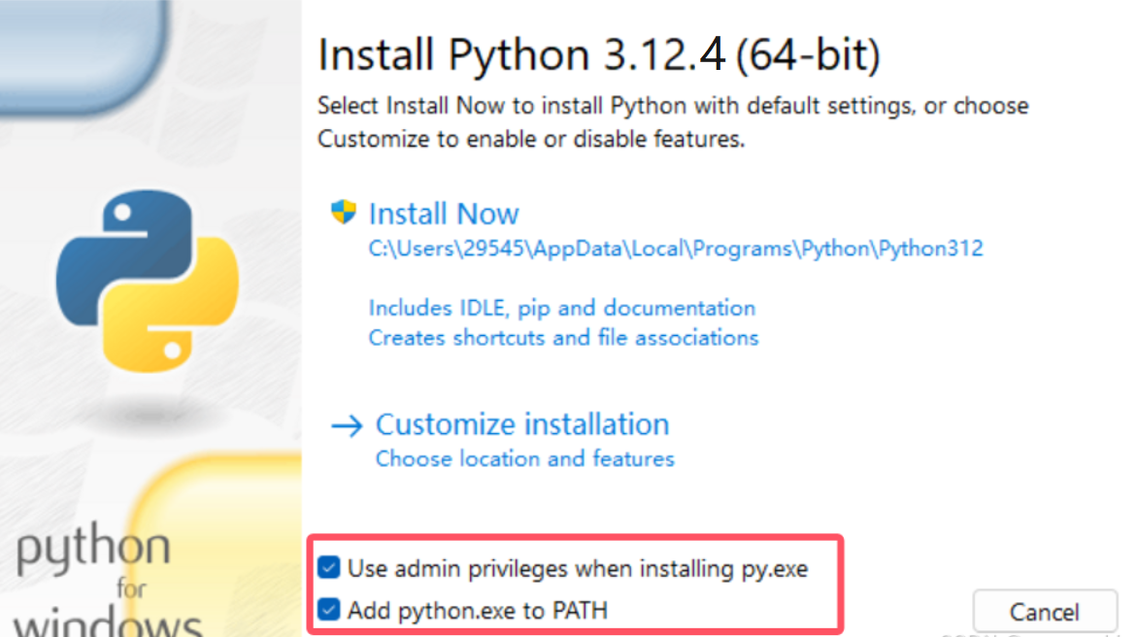This screenshot has width=1137, height=637.
Task: Click the UAC shield icon beside Install Now
Action: click(x=344, y=213)
